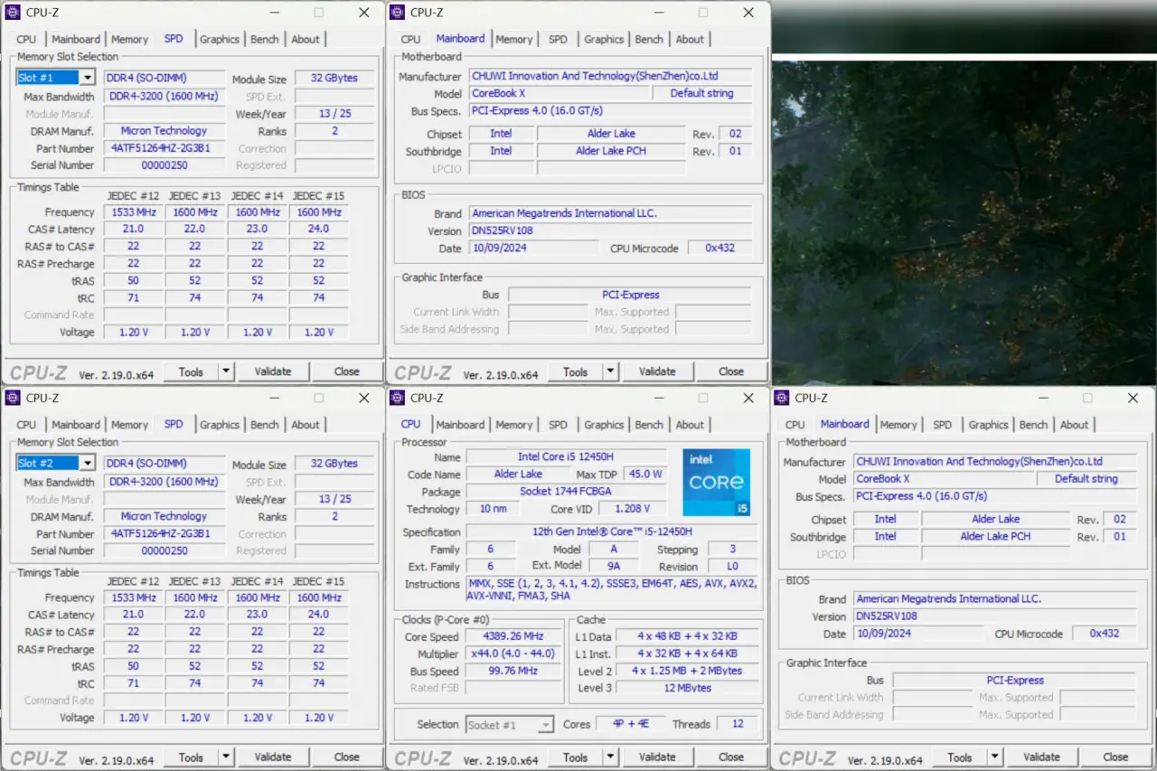This screenshot has width=1157, height=771.
Task: Click Instructions list starting with MMX, SSE
Action: click(612, 590)
